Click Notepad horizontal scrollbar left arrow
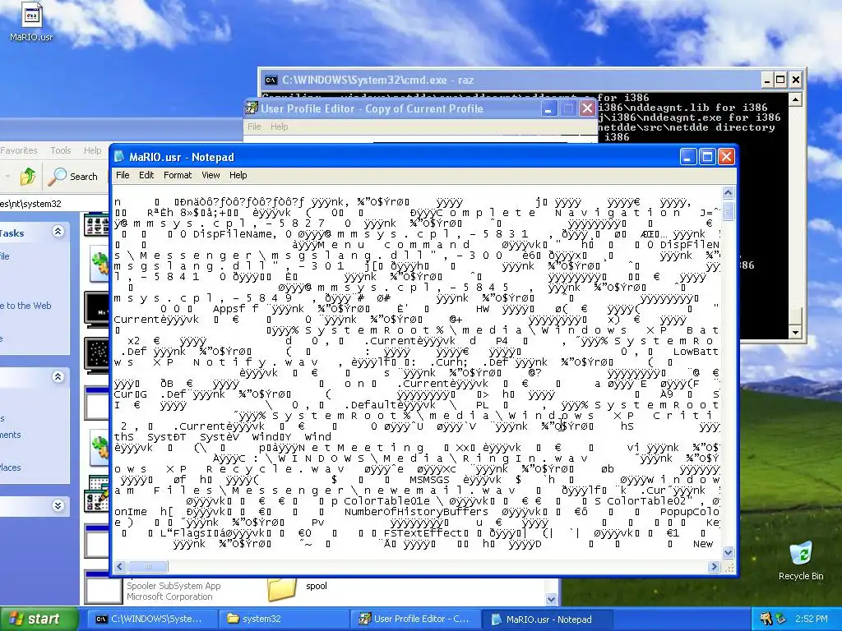Viewport: 842px width, 631px height. tap(120, 567)
